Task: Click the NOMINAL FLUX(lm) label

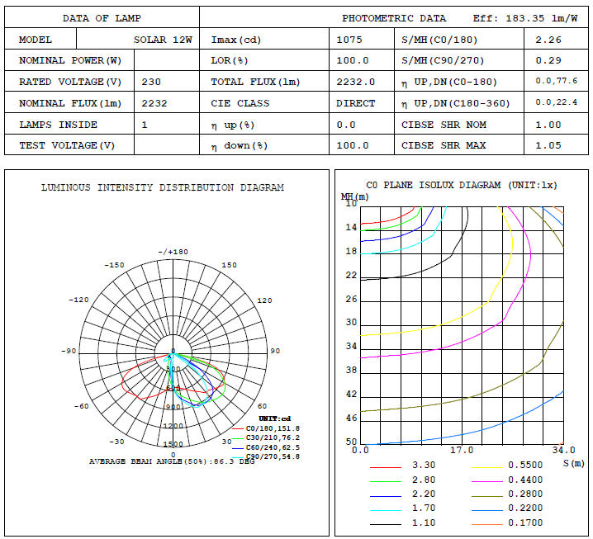Action: click(70, 103)
